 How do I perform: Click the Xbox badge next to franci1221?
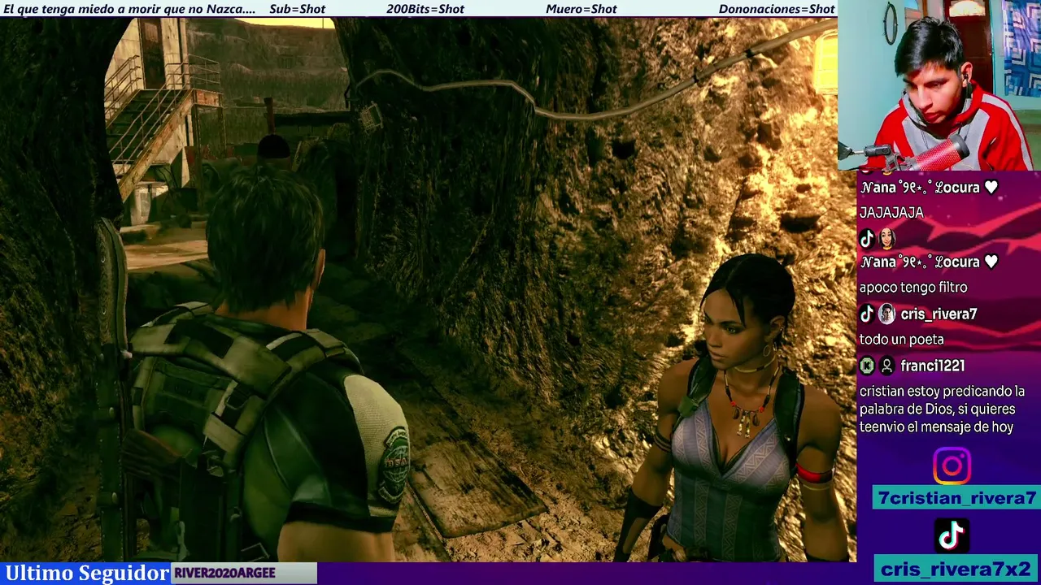[x=867, y=366]
